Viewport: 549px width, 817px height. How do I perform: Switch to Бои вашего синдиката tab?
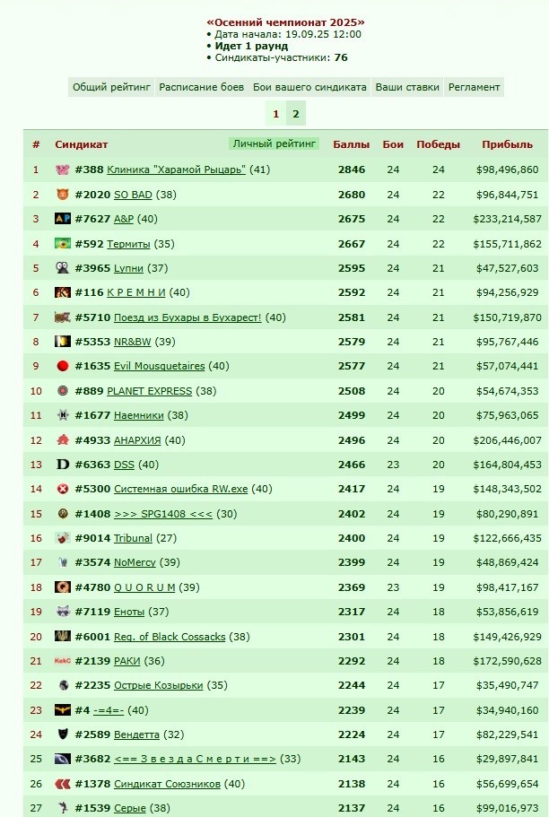pos(309,87)
